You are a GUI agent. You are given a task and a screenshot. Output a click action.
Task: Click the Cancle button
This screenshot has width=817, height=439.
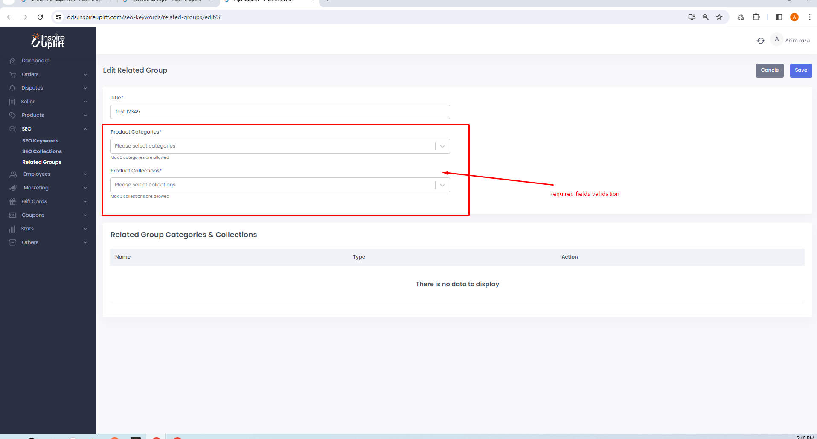click(770, 70)
